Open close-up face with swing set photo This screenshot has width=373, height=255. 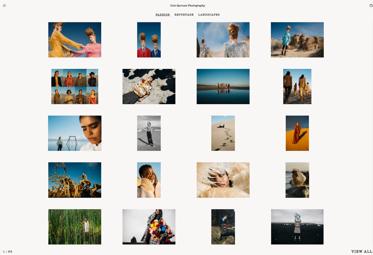pyautogui.click(x=75, y=133)
